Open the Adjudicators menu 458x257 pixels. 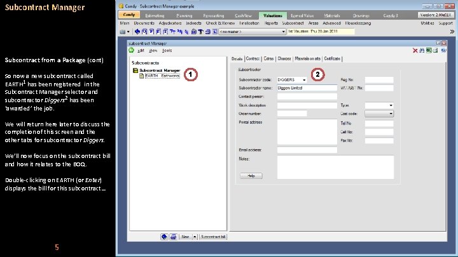pos(170,23)
